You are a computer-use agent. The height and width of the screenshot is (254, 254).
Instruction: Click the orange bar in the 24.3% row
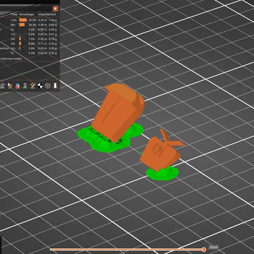(22, 25)
